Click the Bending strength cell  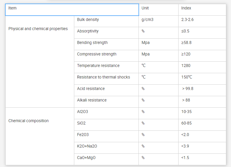pos(106,44)
